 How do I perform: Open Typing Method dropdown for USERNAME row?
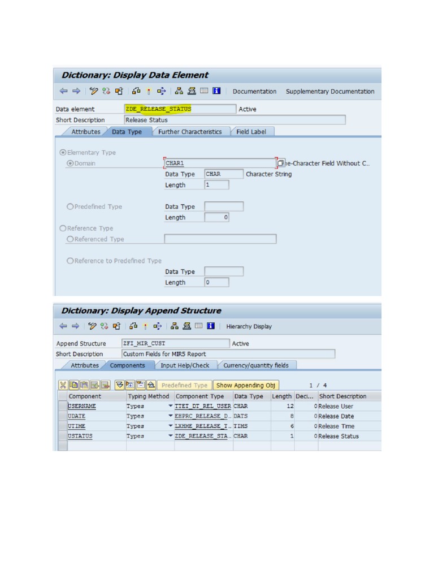point(171,407)
